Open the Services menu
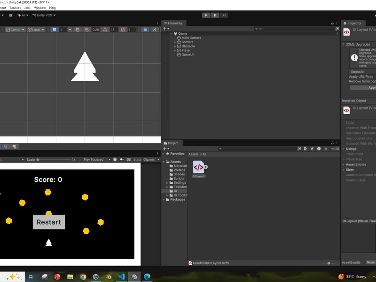The width and height of the screenshot is (376, 282). (15, 8)
